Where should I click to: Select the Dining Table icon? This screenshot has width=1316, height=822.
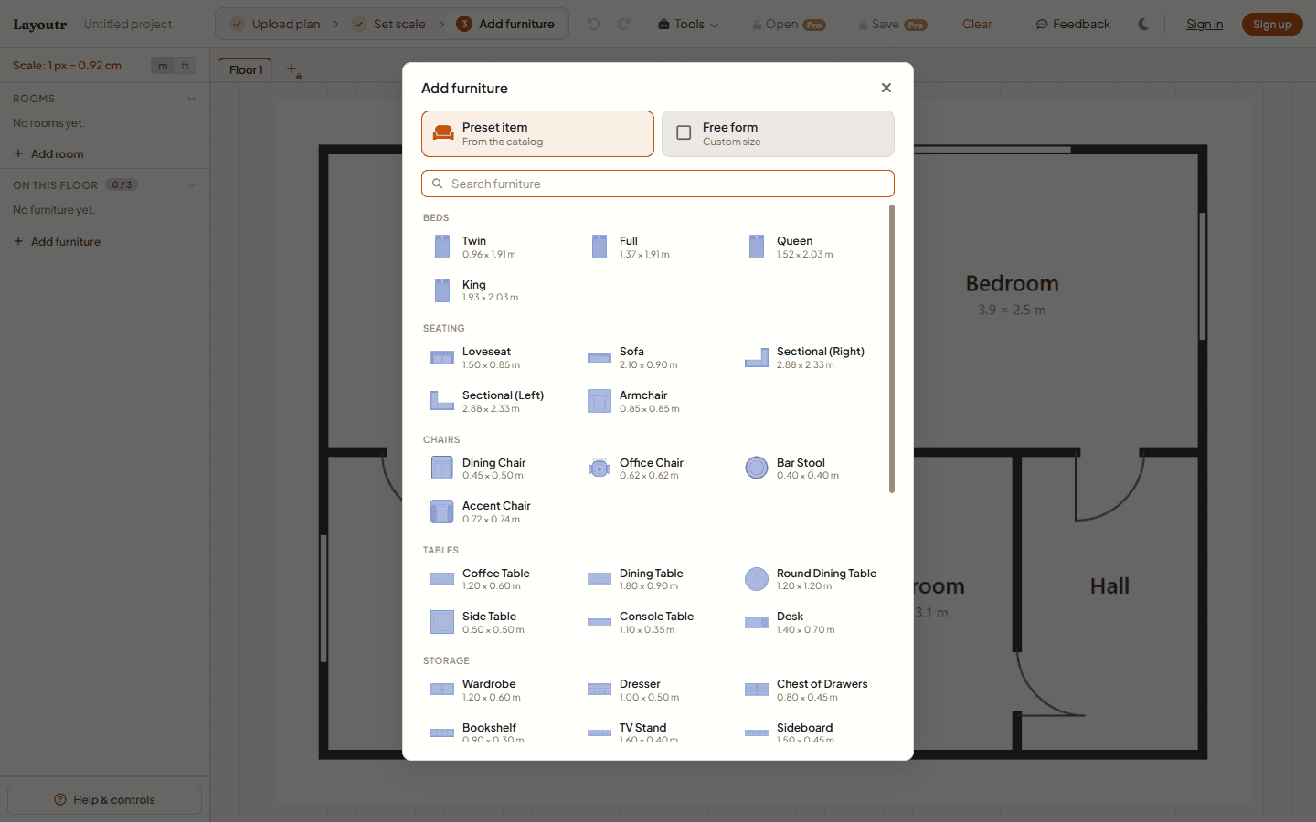(600, 579)
